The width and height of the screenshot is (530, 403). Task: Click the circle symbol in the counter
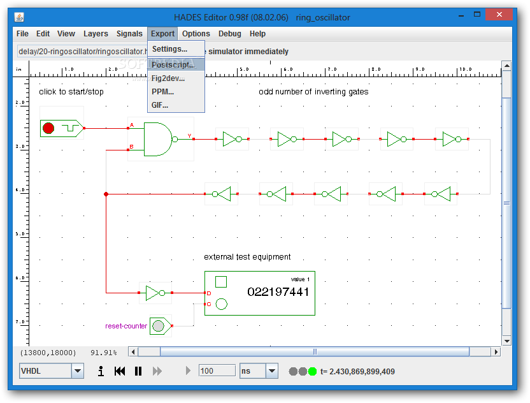tap(222, 304)
